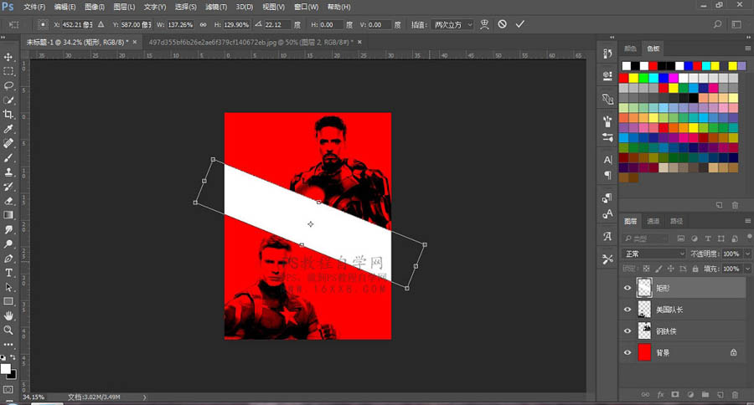Create a new layer via bottom icon
This screenshot has width=754, height=405.
tap(720, 394)
